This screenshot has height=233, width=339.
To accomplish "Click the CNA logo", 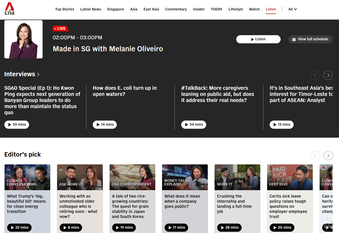I will click(10, 8).
